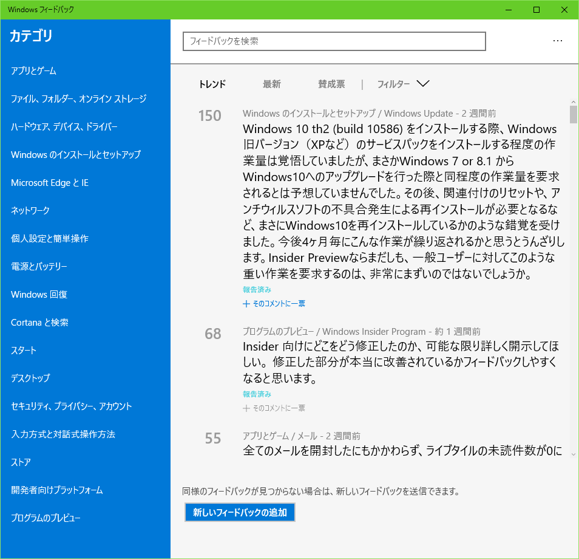Switch to the トレンド tab
The width and height of the screenshot is (579, 559).
click(212, 84)
